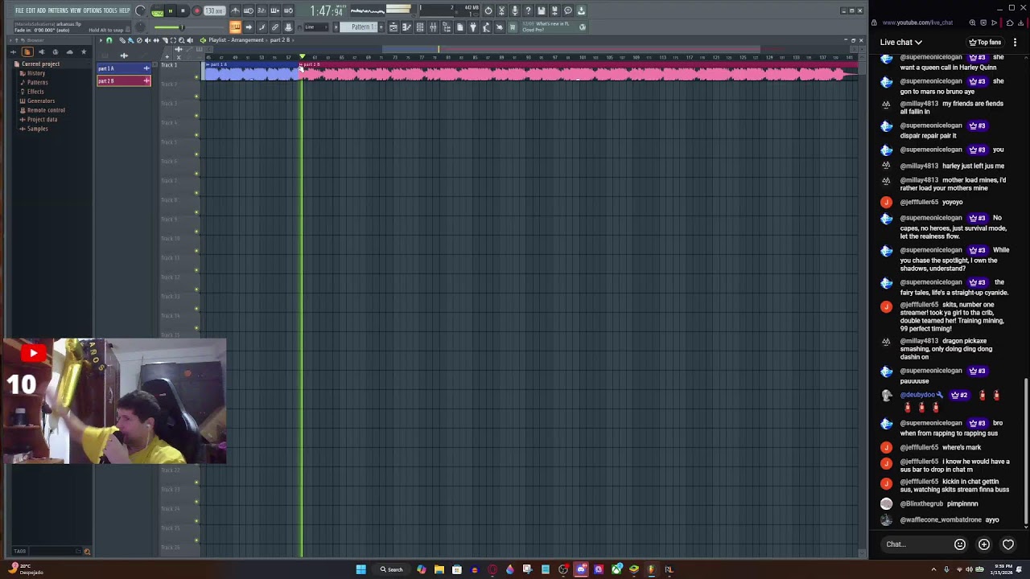Select the playlist playback speaker tool
Image resolution: width=1030 pixels, height=579 pixels.
tap(190, 40)
